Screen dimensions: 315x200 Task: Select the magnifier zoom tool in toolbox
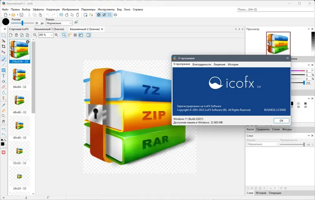tap(4, 116)
